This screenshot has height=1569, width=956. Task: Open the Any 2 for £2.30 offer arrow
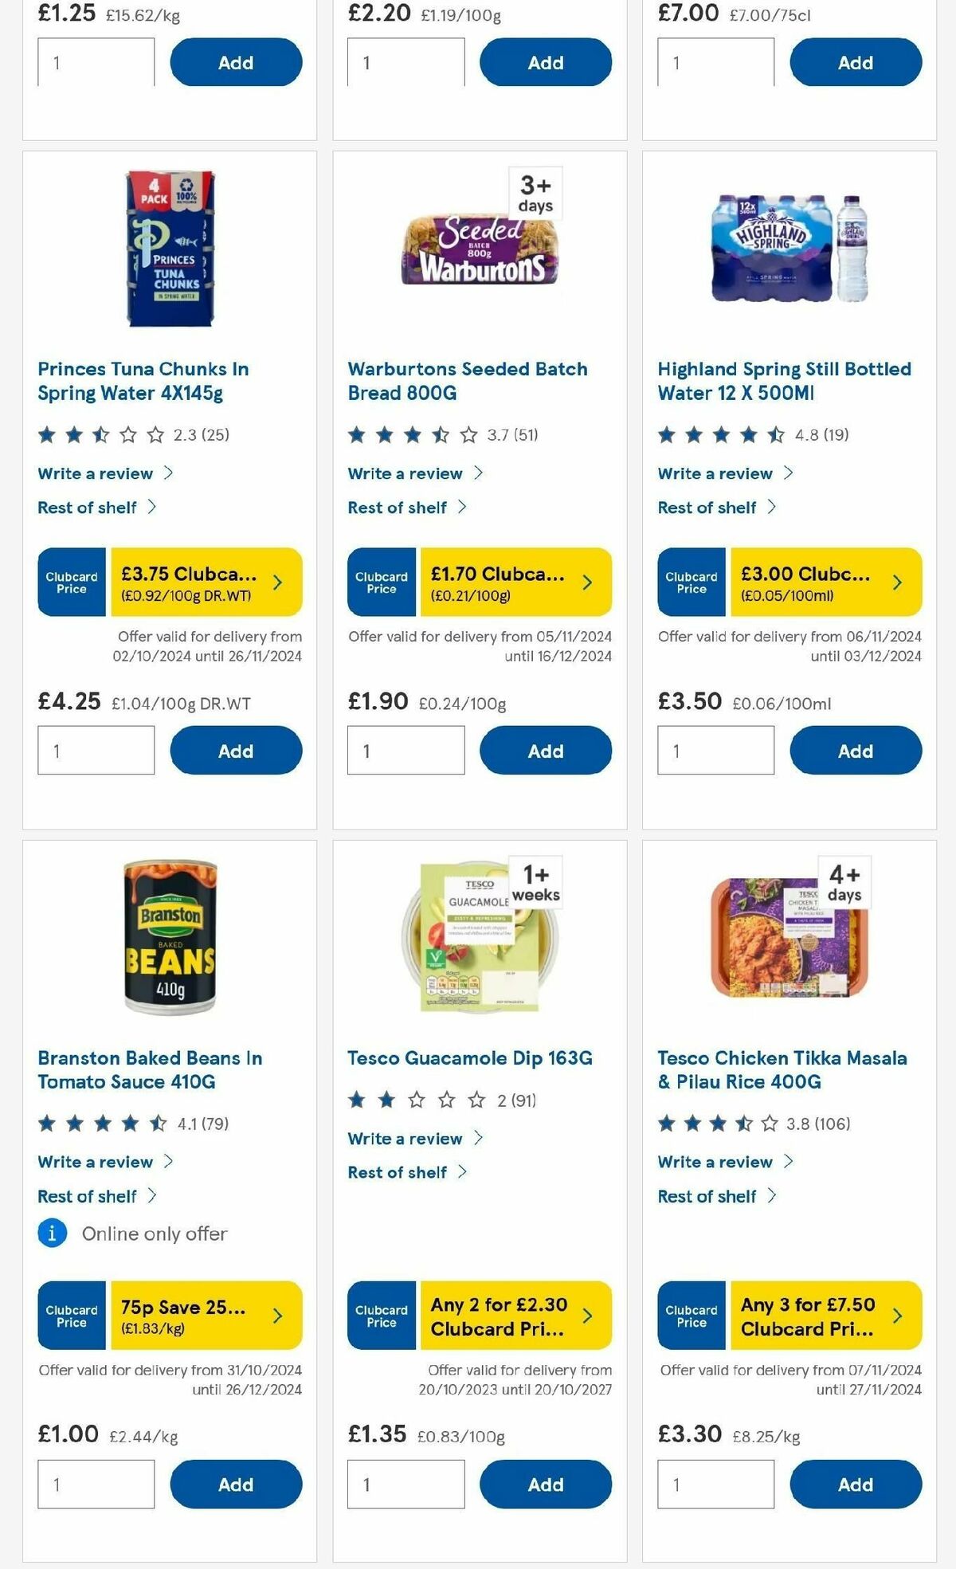pos(589,1316)
